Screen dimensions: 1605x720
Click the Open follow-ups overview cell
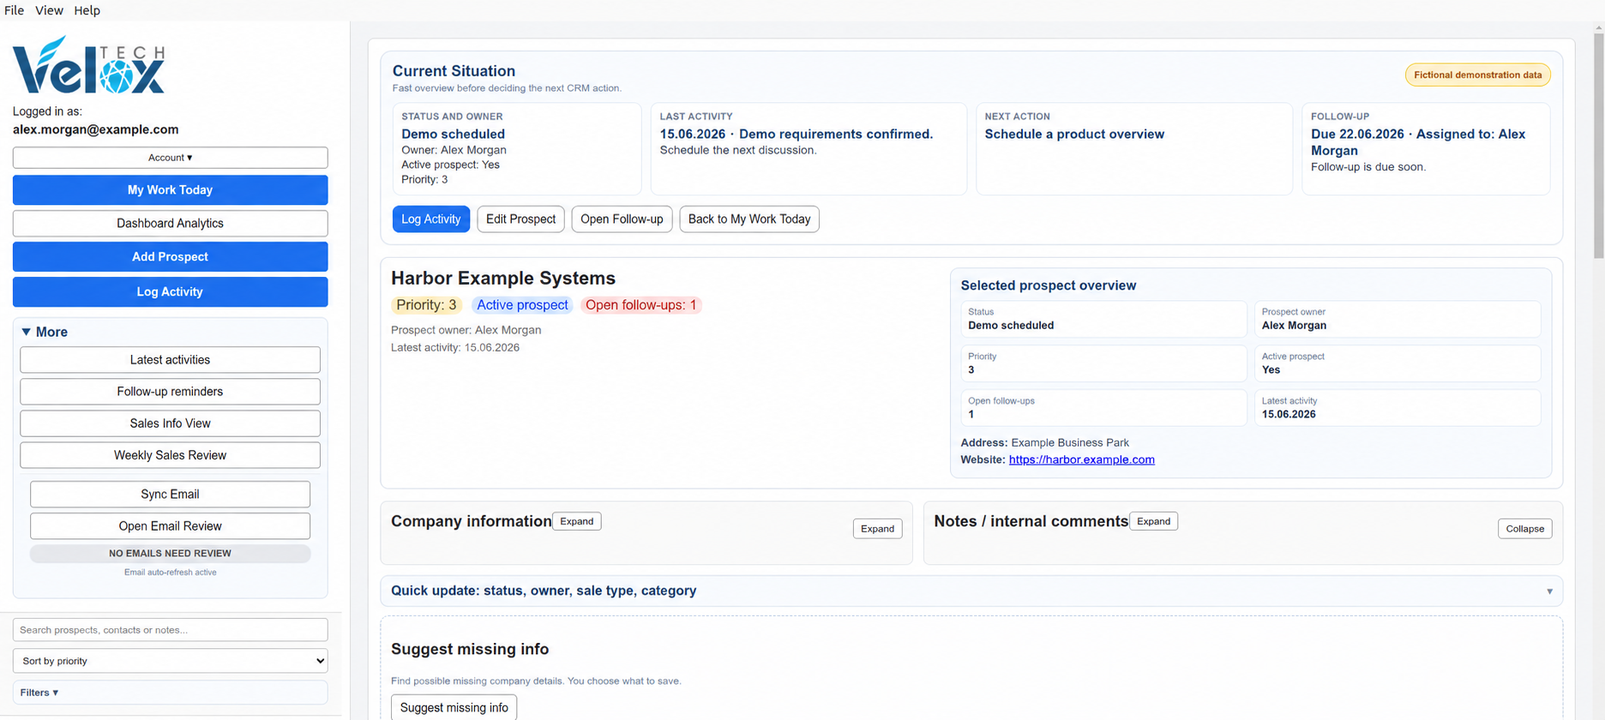pos(1103,408)
